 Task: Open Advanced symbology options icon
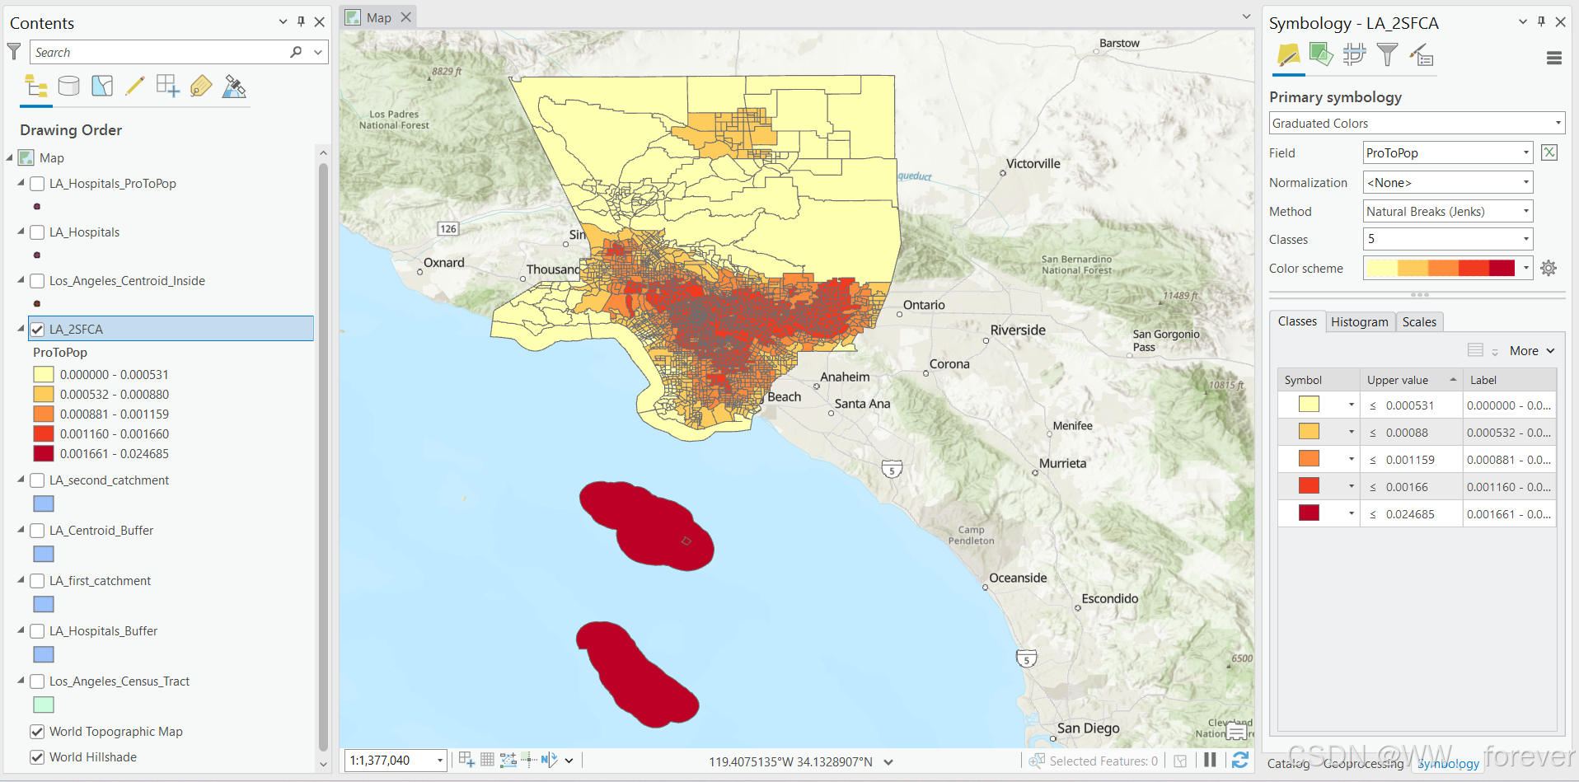tap(1421, 55)
